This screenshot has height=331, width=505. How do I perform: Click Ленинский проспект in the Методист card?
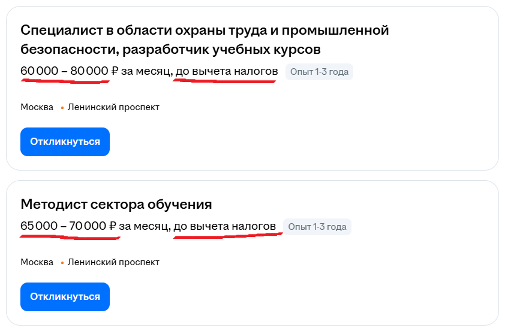[113, 262]
